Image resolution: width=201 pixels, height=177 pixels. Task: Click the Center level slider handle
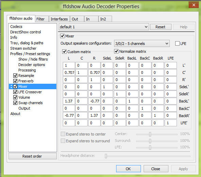(x=150, y=134)
